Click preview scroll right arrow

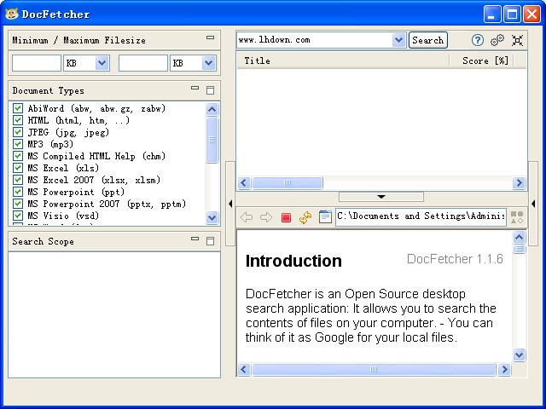click(504, 369)
